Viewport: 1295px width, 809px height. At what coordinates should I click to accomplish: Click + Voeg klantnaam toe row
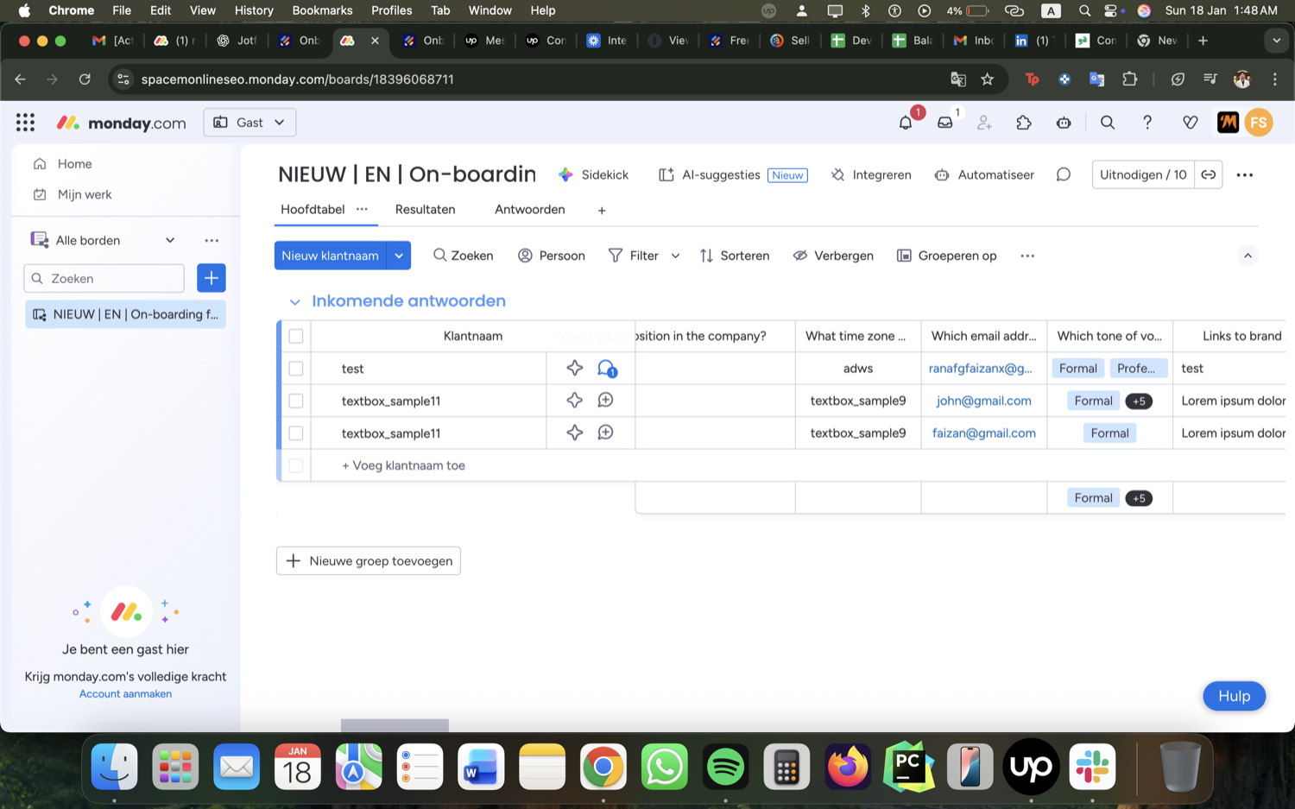click(403, 465)
